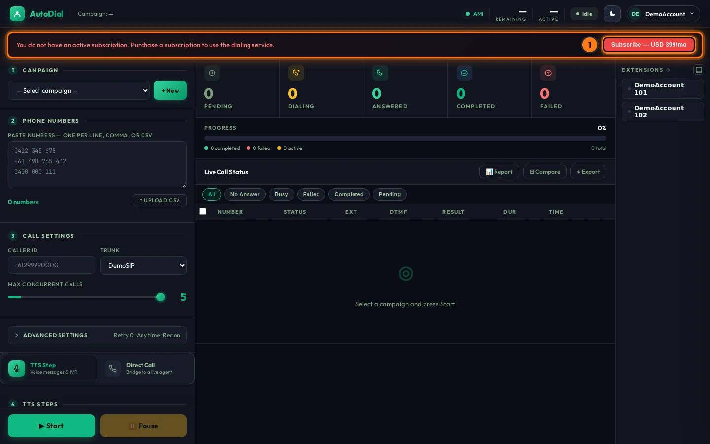This screenshot has width=710, height=444.
Task: Click the Answered phone icon
Action: (380, 73)
